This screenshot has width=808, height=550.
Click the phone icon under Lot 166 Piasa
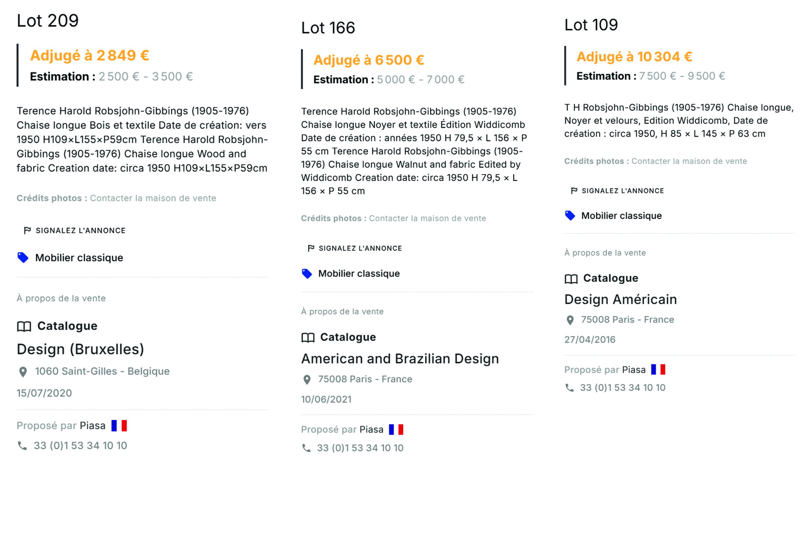[306, 448]
